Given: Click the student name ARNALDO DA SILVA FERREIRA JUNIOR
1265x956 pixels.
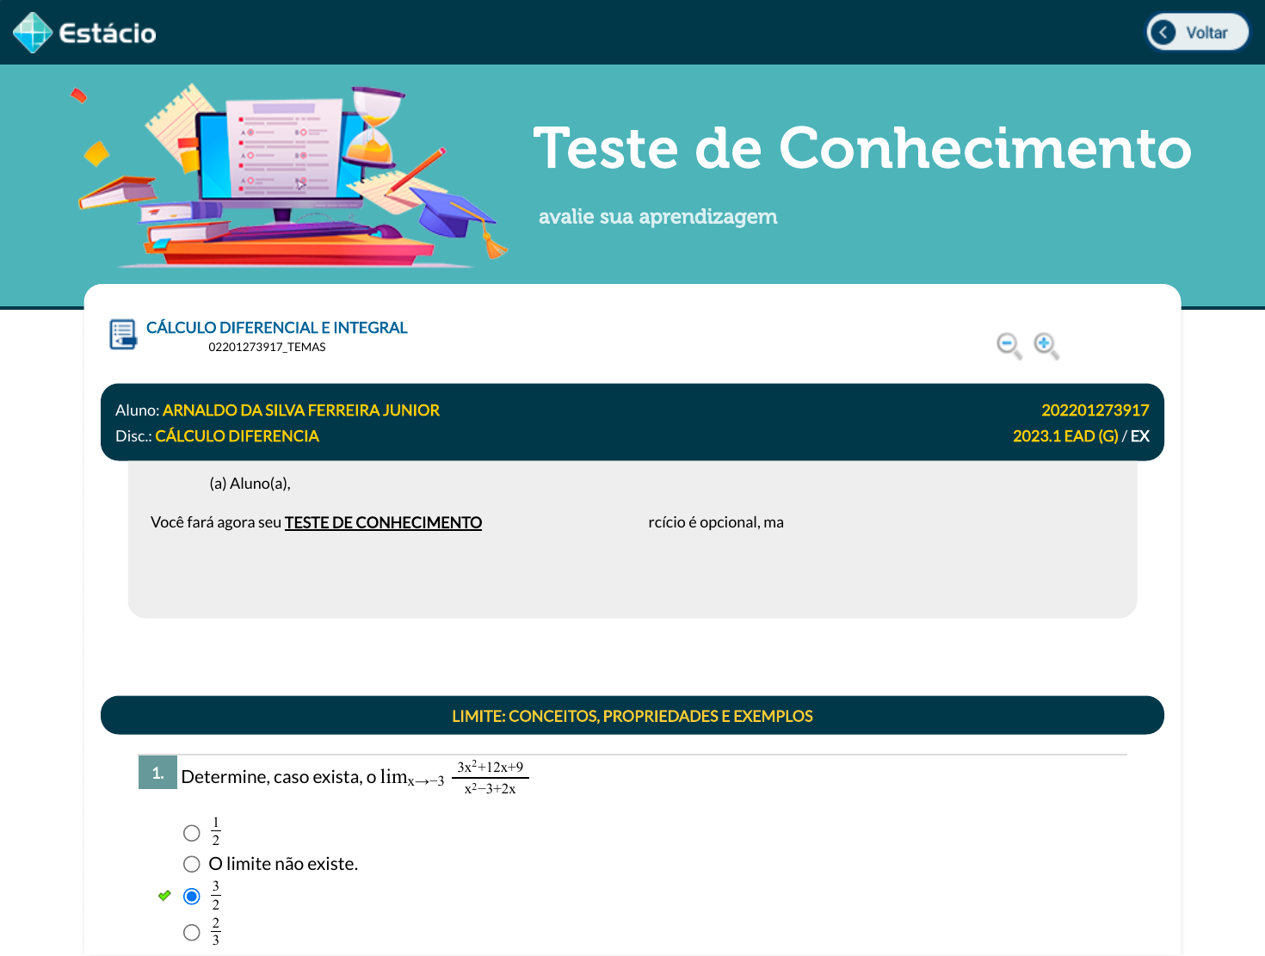Looking at the screenshot, I should tap(300, 410).
